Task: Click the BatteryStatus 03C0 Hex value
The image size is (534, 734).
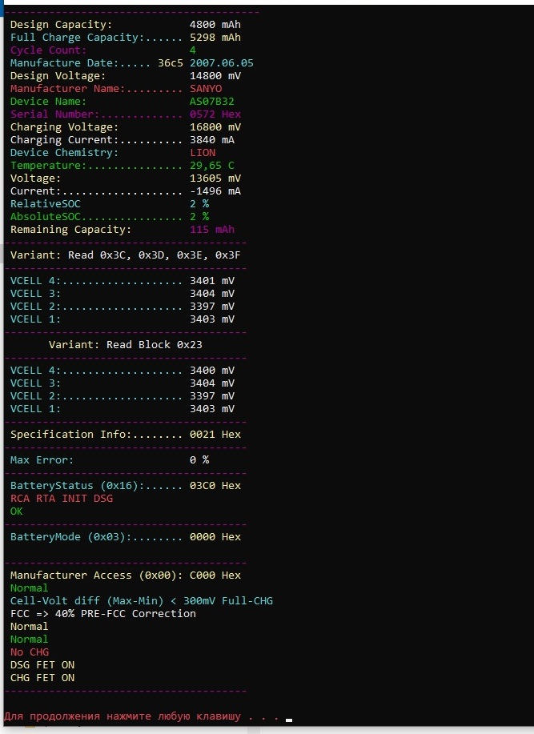Action: point(215,486)
